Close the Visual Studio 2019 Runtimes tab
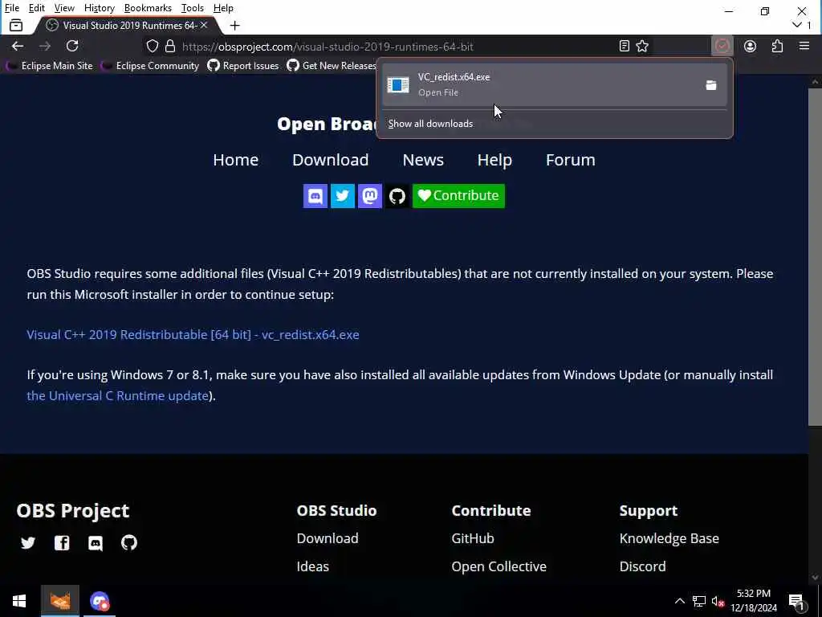The width and height of the screenshot is (822, 617). point(204,25)
